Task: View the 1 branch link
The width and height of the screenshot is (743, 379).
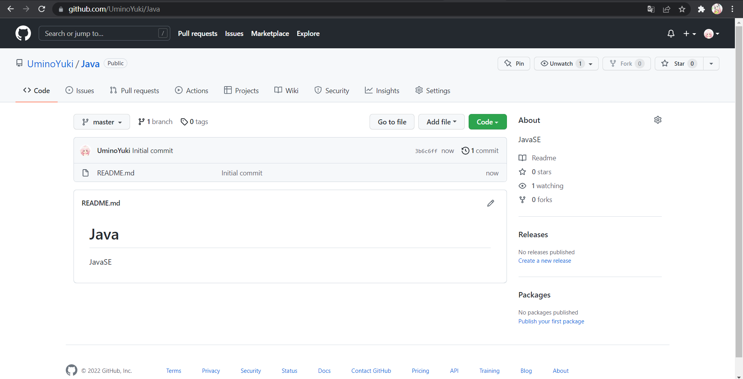Action: pyautogui.click(x=155, y=122)
